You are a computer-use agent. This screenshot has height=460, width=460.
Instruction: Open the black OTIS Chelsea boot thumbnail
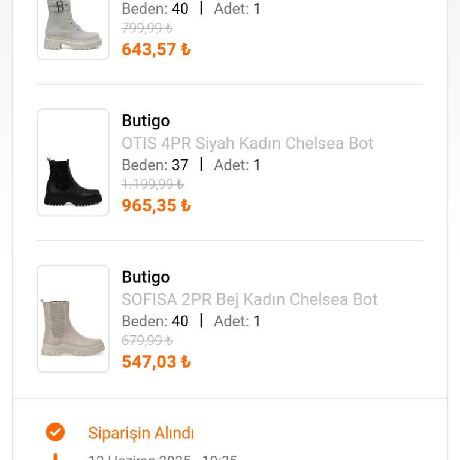73,162
